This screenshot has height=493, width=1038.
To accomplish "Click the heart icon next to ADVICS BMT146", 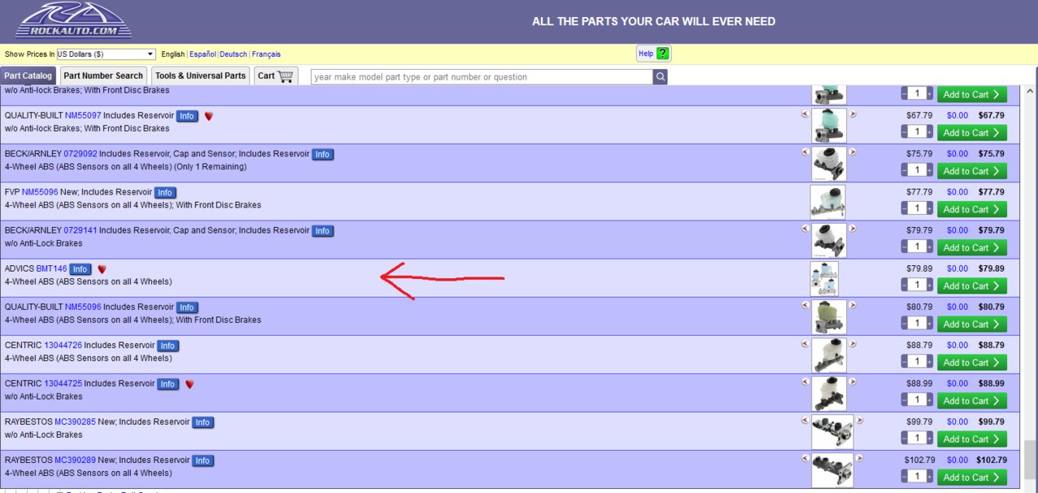I will pos(102,269).
